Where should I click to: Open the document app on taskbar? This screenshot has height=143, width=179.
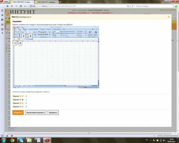tap(38, 140)
